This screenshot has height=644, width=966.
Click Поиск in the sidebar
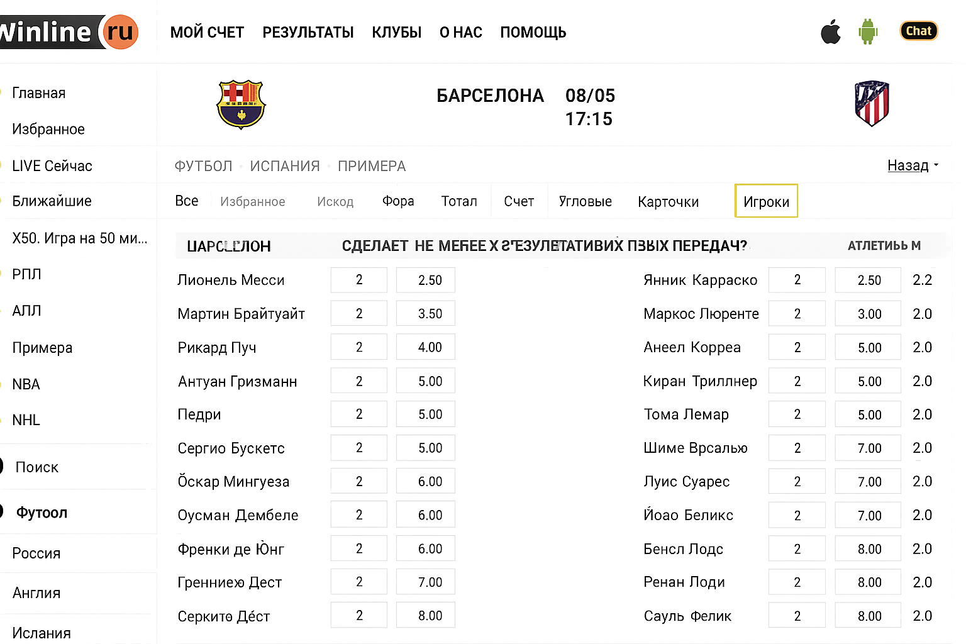click(x=36, y=467)
